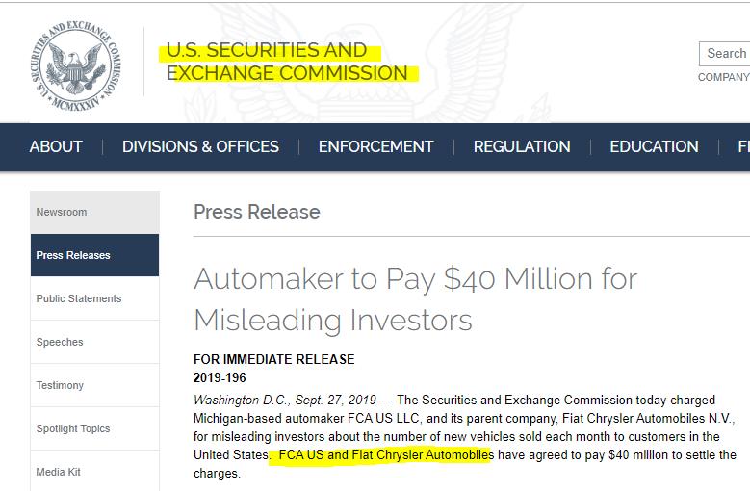Select the Company filings link under search
The height and width of the screenshot is (491, 750).
[724, 77]
